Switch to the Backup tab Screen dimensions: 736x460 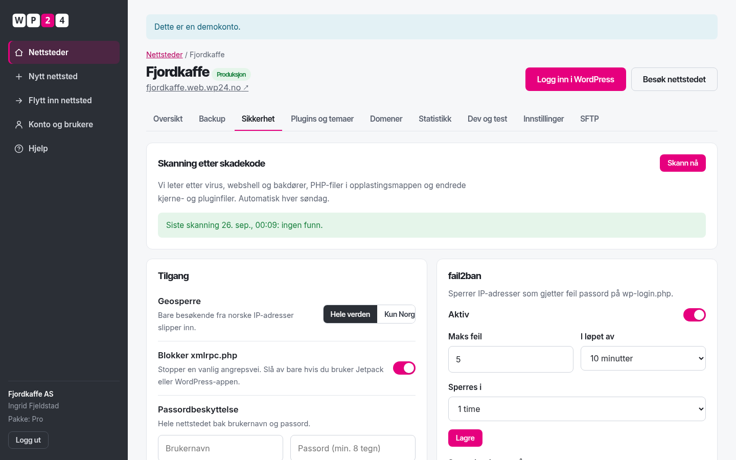coord(212,119)
